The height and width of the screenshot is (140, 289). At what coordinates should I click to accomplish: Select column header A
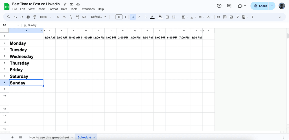tap(26, 30)
